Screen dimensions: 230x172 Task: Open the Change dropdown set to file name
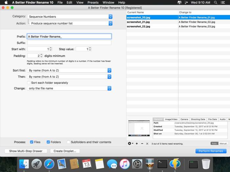(70, 88)
